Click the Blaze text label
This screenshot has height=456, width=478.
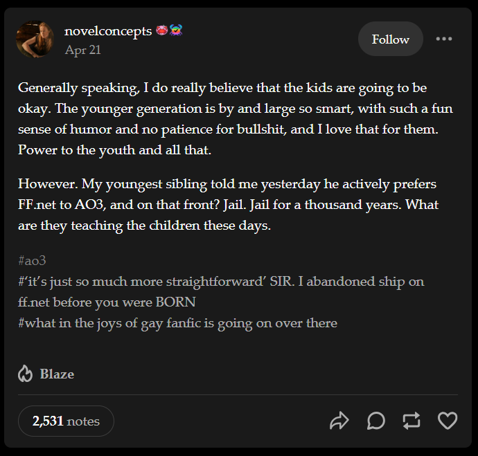[x=57, y=374]
